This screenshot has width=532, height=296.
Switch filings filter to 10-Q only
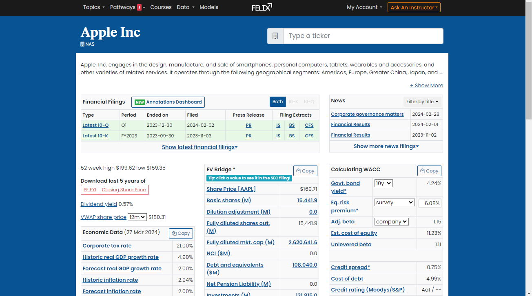[x=309, y=102]
